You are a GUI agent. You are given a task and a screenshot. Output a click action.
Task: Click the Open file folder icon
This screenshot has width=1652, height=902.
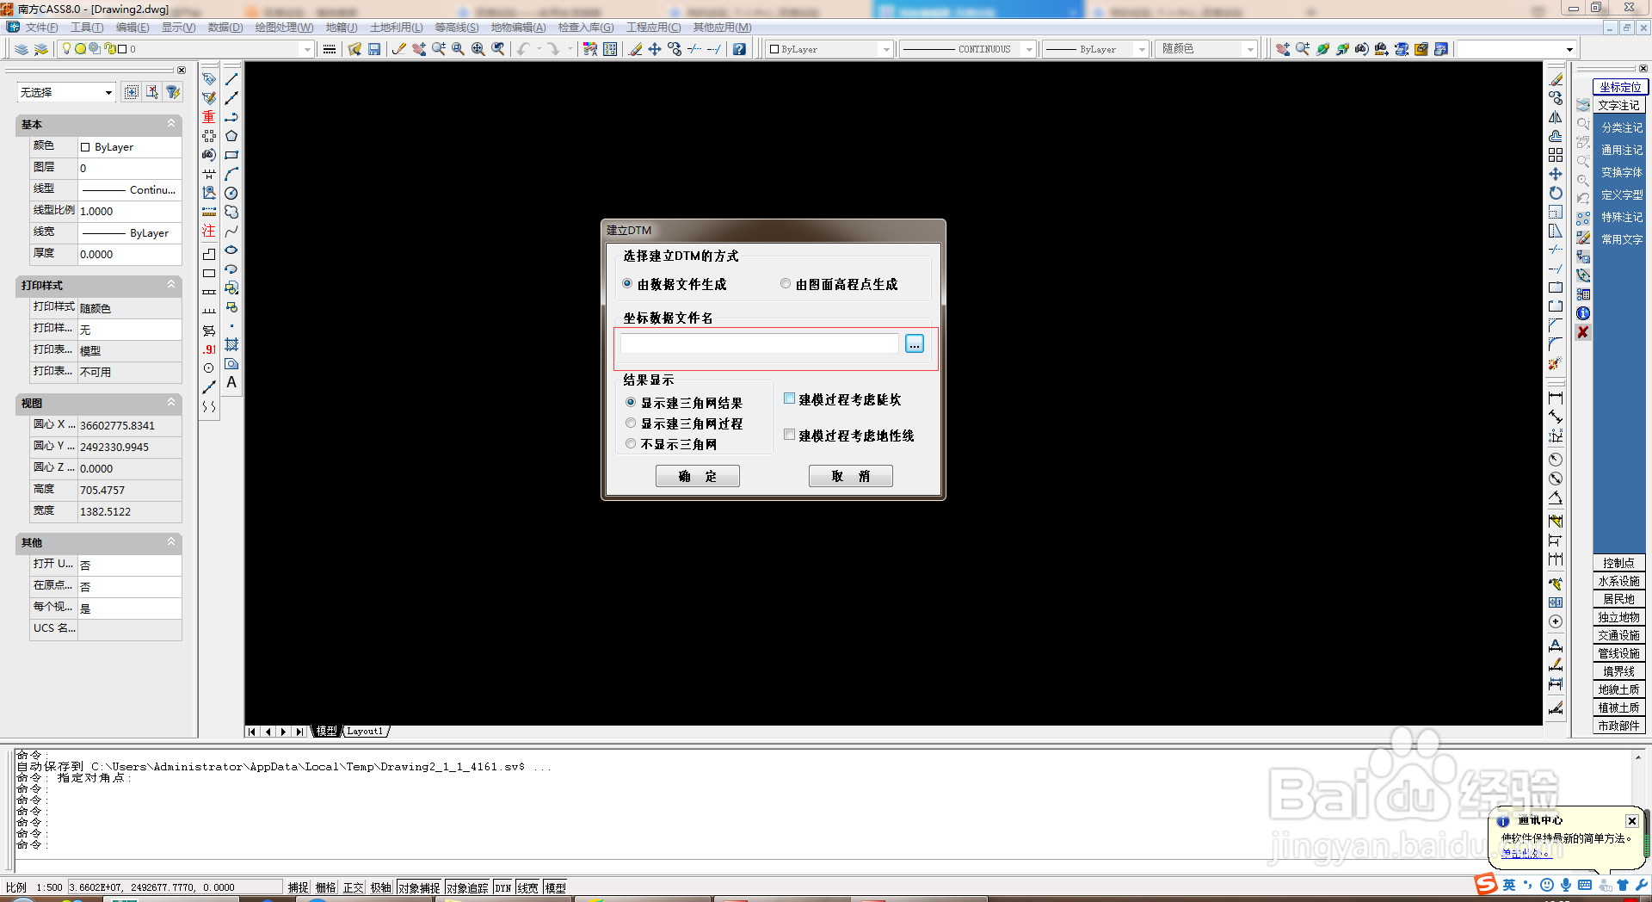pyautogui.click(x=354, y=49)
